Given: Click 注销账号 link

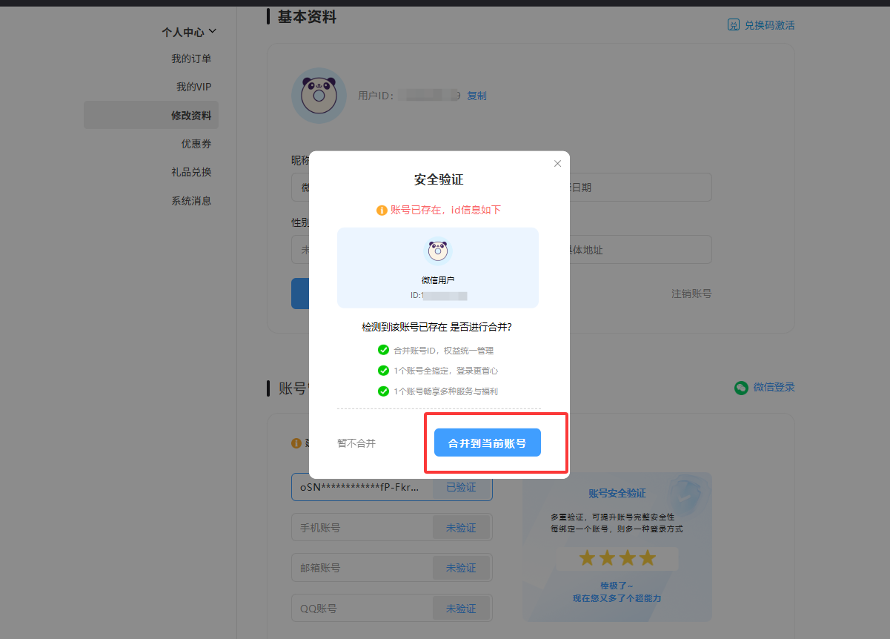Looking at the screenshot, I should pyautogui.click(x=691, y=294).
